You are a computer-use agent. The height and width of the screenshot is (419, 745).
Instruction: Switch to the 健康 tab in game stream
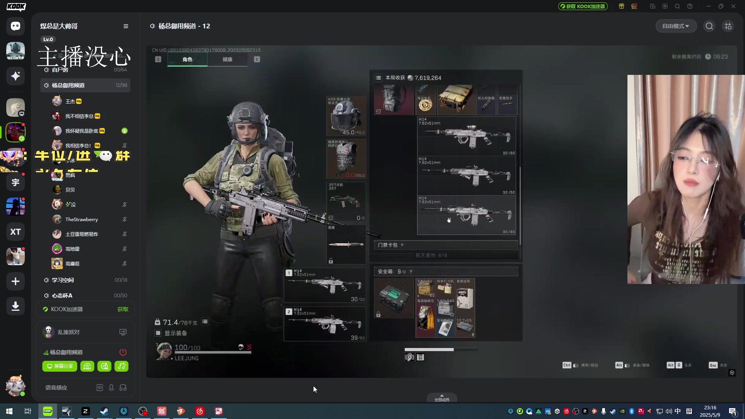click(x=227, y=59)
